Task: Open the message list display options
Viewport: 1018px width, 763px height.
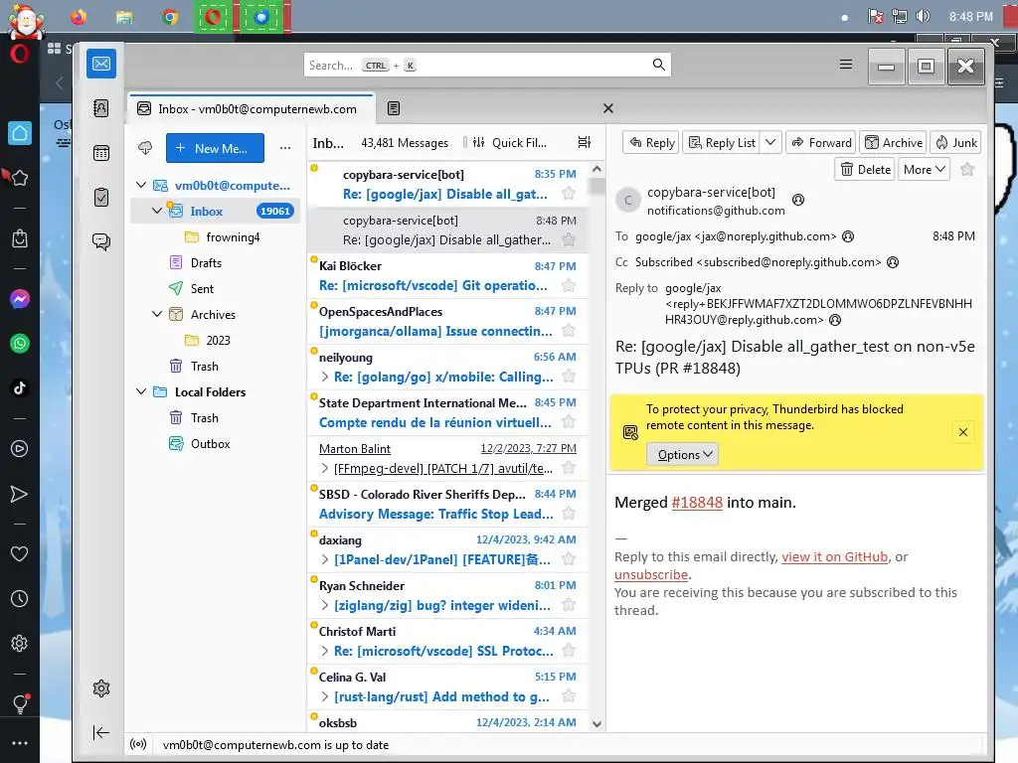Action: click(585, 142)
